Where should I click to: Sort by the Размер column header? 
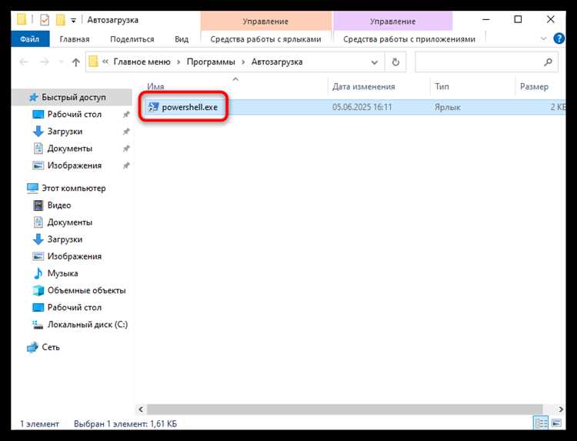(534, 86)
